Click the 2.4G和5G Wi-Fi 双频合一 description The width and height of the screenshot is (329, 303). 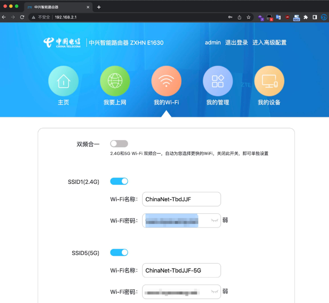tap(189, 154)
